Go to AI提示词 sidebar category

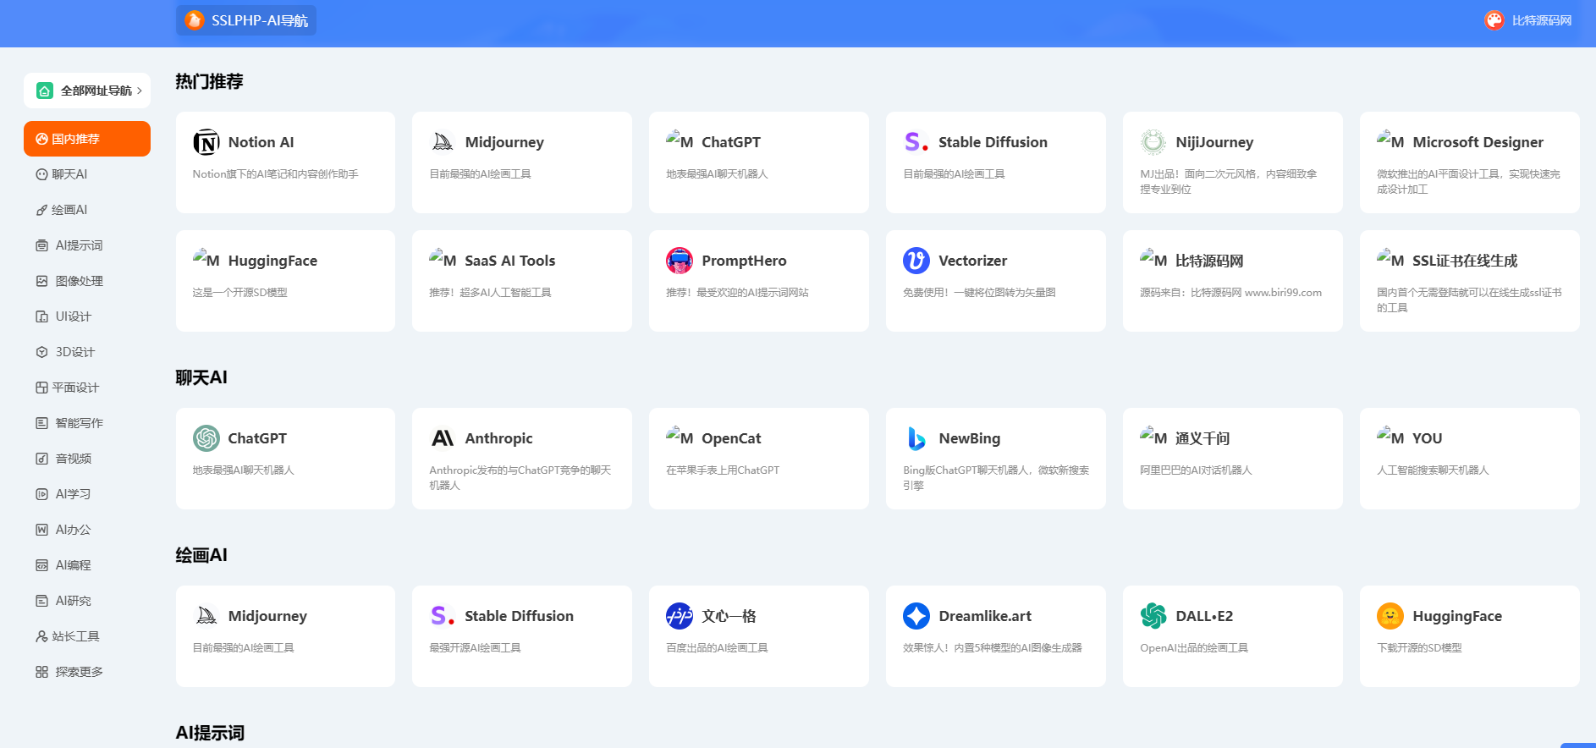(x=87, y=245)
